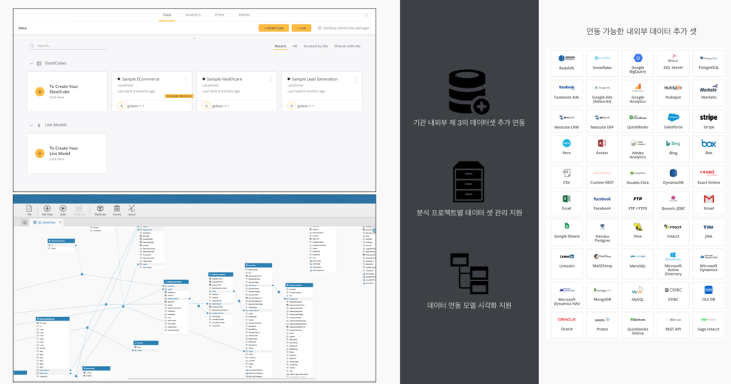Collapse the Live Models section

tap(31, 126)
